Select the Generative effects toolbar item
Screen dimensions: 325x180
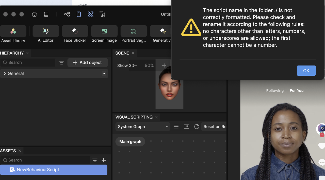(x=160, y=34)
